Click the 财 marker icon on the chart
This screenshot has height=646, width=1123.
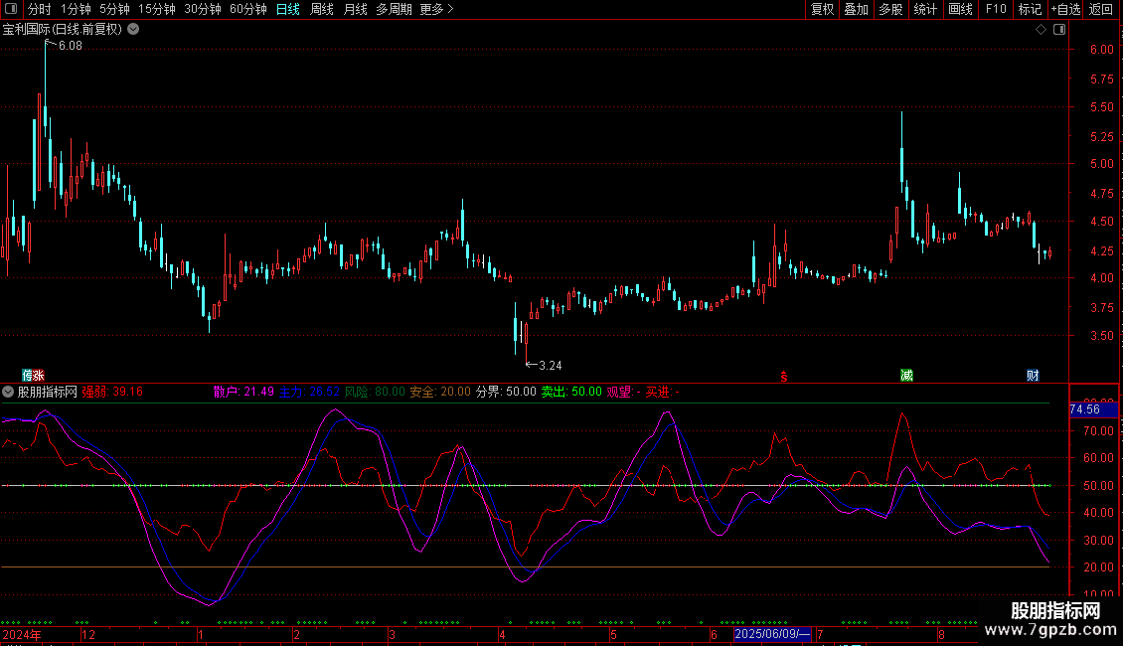point(1033,376)
